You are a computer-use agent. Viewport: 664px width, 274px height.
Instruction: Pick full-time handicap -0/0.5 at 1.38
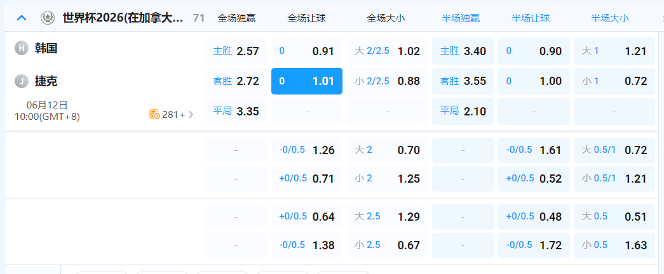[x=307, y=245]
